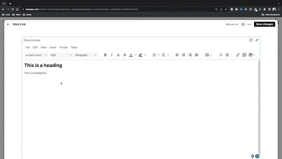Open the Format menu

(63, 47)
